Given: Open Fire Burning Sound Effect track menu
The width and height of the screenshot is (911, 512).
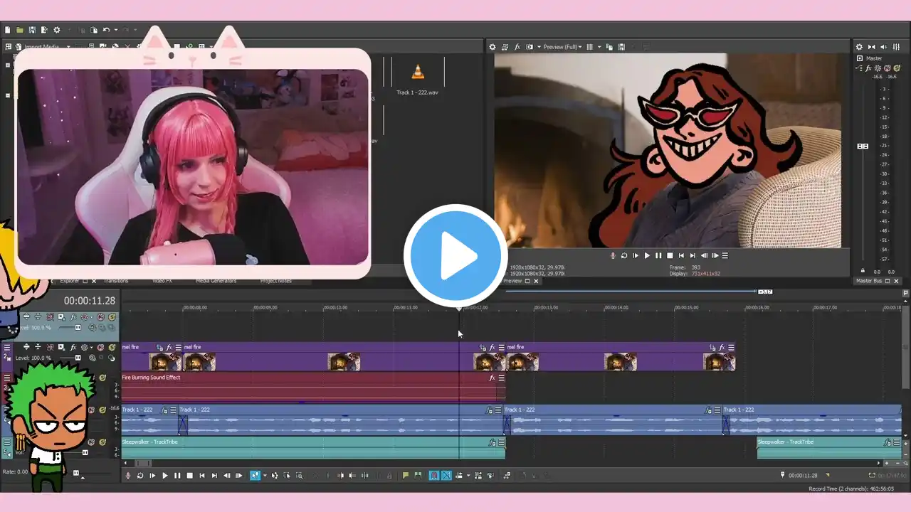Looking at the screenshot, I should pos(7,378).
